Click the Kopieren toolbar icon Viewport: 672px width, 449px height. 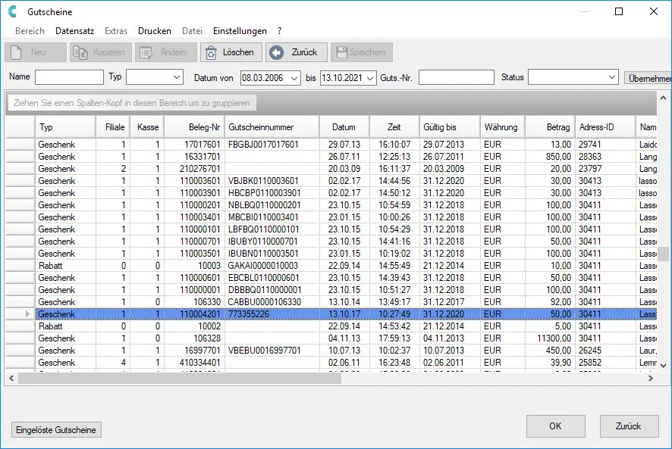tap(80, 52)
